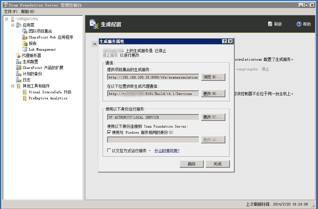This screenshot has height=209, width=318.
Task: Select 代理服务器 tree item
Action: click(x=32, y=55)
